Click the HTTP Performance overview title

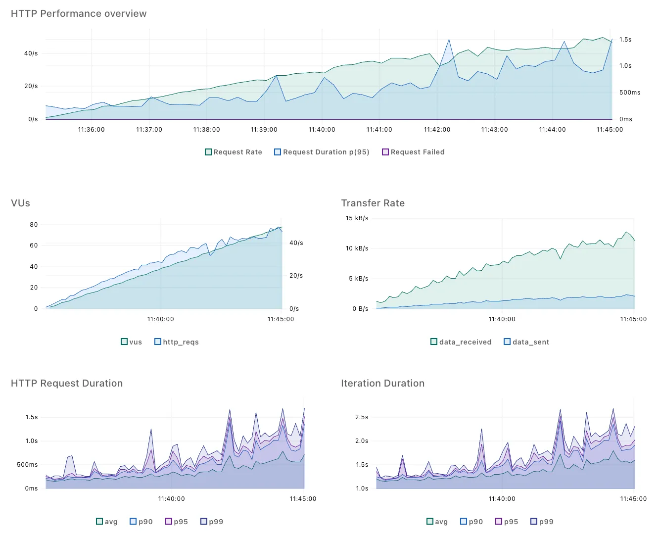pyautogui.click(x=79, y=13)
